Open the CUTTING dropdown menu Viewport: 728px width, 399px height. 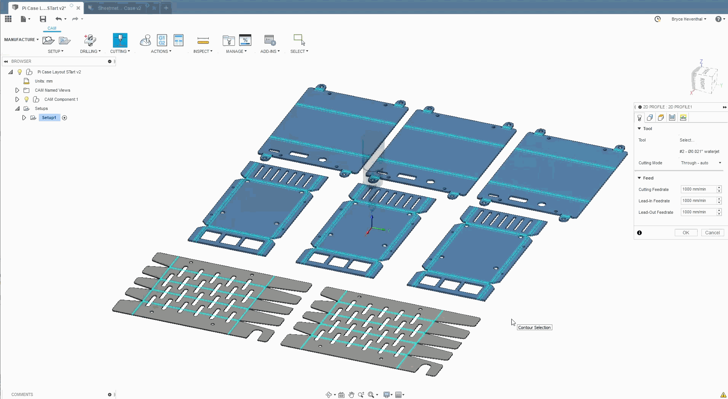point(120,51)
